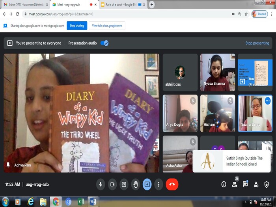The image size is (276, 207).
Task: Click the present now button
Action: coord(147,184)
